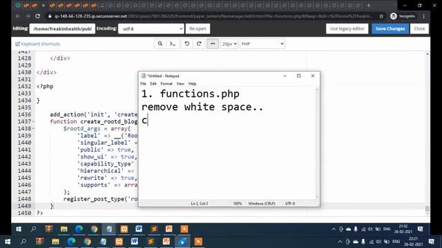Click the '<?php' code on line 1432
This screenshot has width=442, height=248.
pos(45,86)
